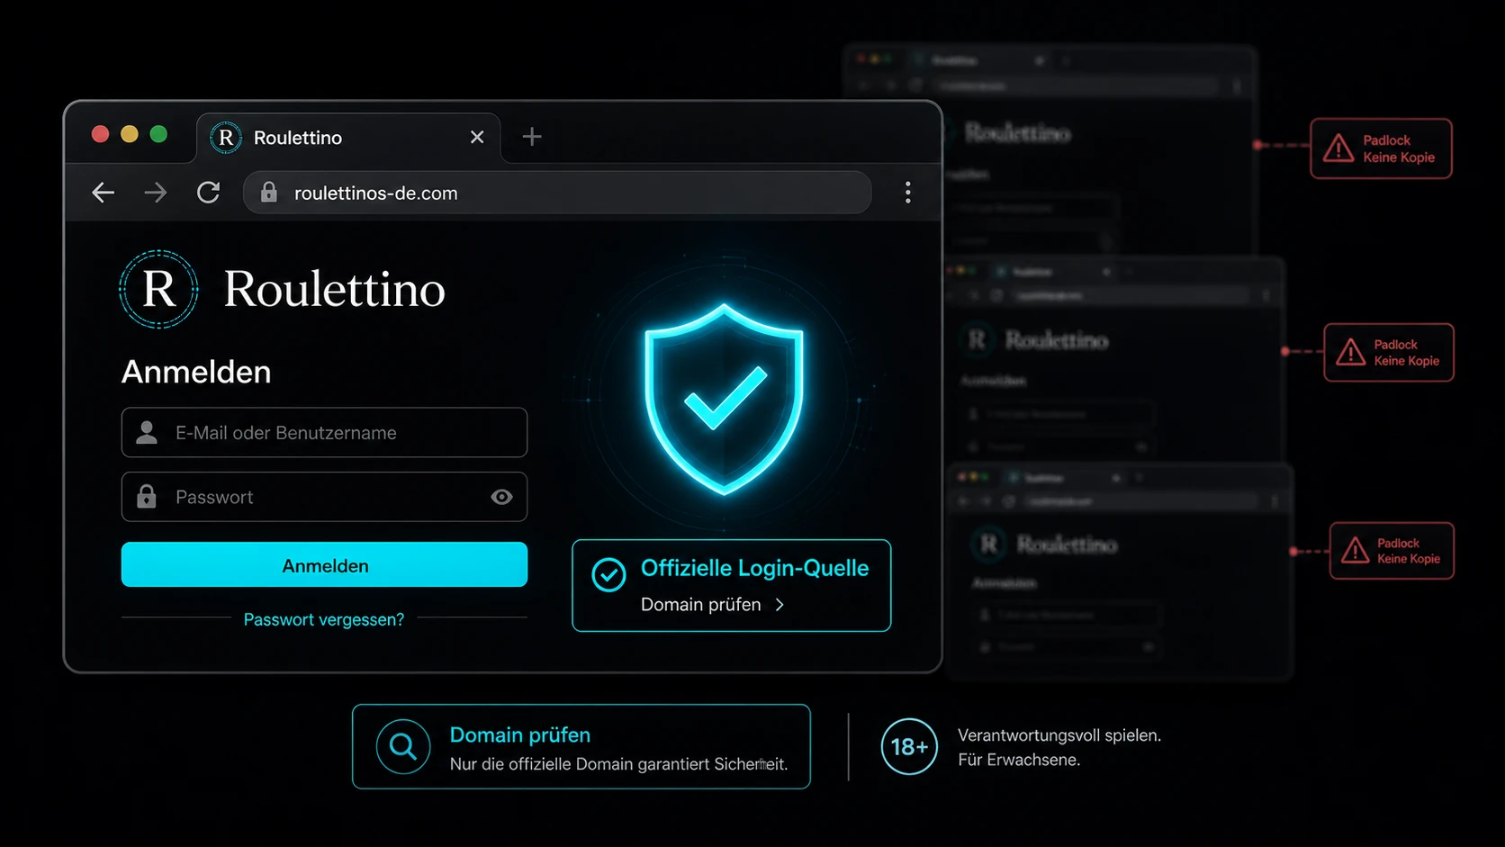Click the 18+ age badge
The image size is (1505, 847).
click(909, 746)
